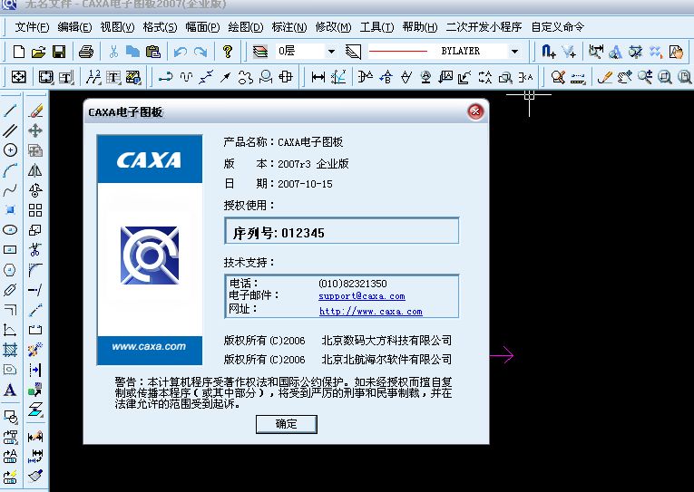The height and width of the screenshot is (492, 694).
Task: Click the Redo arrow icon
Action: pyautogui.click(x=200, y=52)
